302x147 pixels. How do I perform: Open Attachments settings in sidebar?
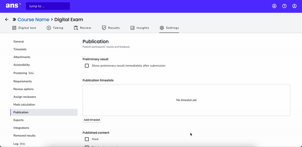22,57
